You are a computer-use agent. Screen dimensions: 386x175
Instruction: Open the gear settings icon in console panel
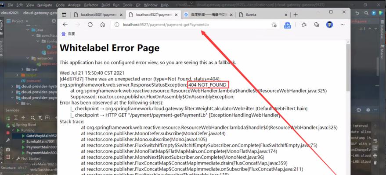point(368,110)
